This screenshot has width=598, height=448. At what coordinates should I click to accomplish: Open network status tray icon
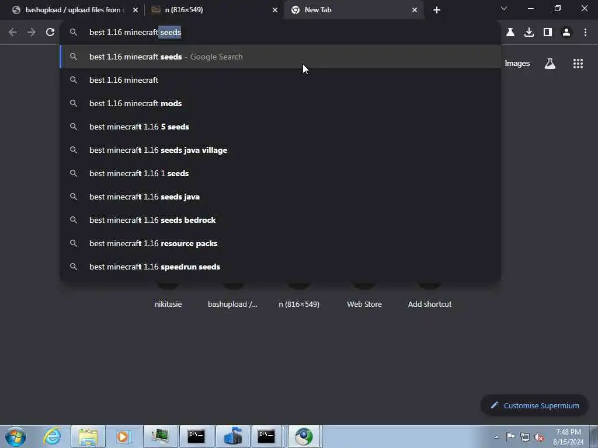point(525,437)
